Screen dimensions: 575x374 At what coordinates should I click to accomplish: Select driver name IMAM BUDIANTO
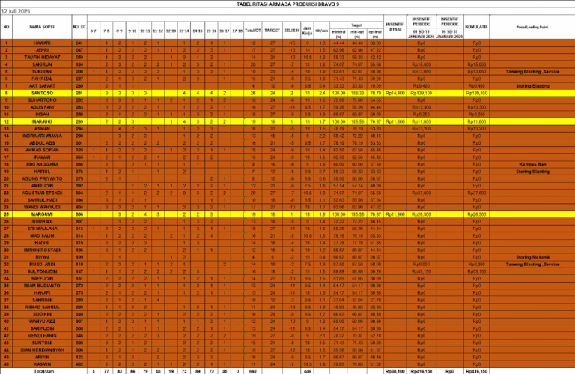(42, 286)
